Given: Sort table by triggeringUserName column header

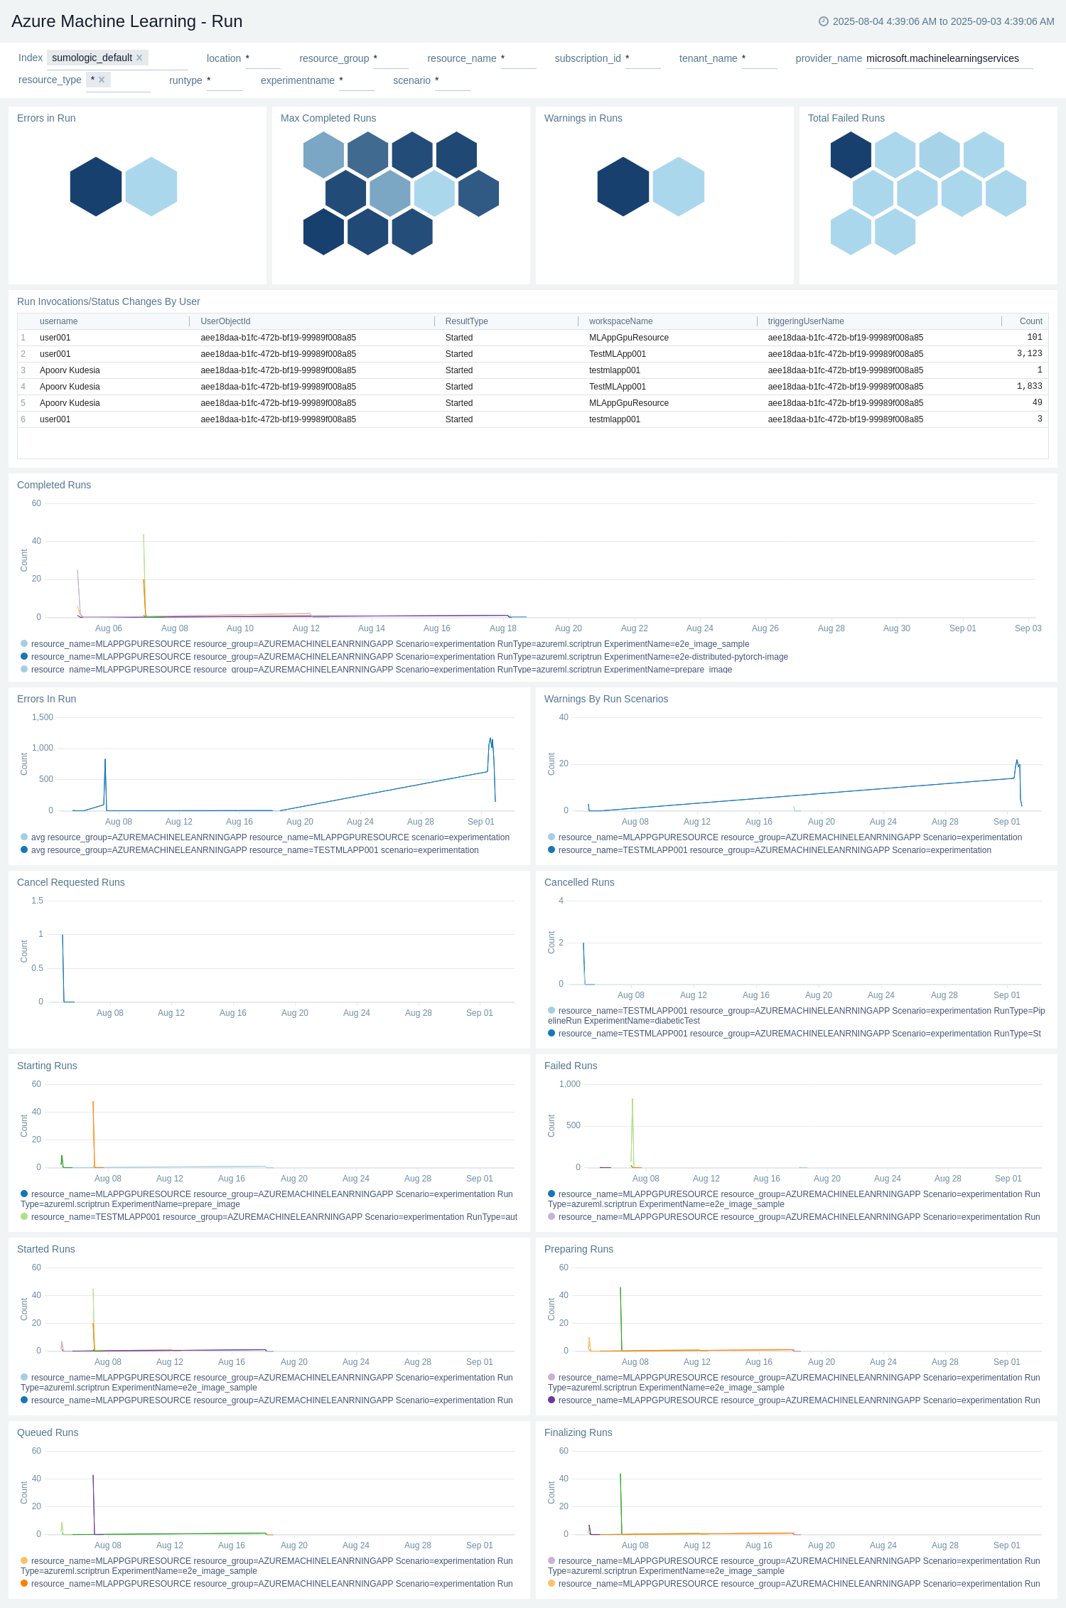Looking at the screenshot, I should pyautogui.click(x=806, y=321).
